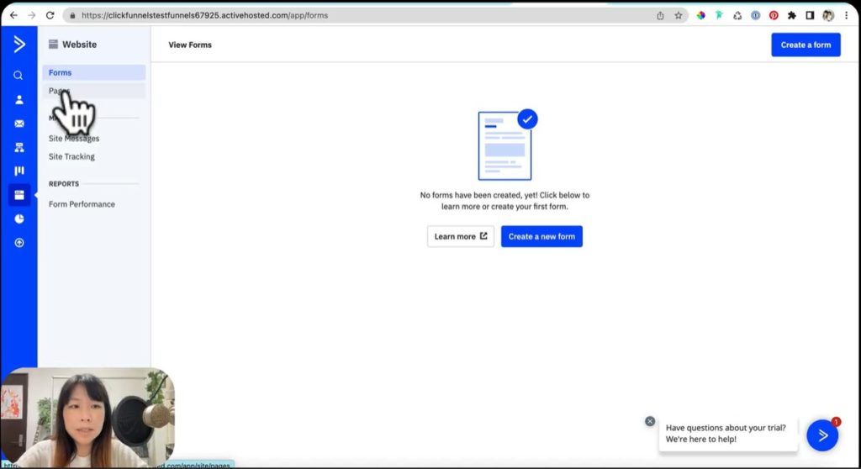Dismiss the trial help chat popup

click(x=650, y=421)
